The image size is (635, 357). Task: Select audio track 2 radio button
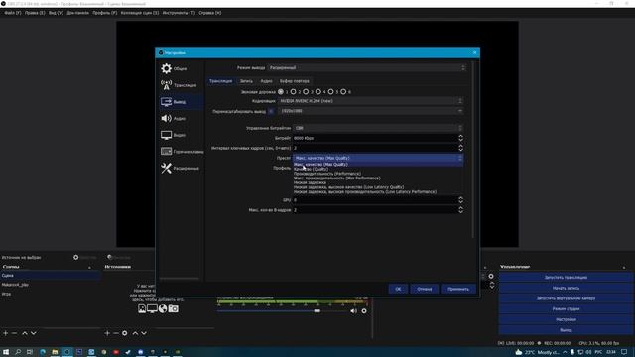(294, 92)
